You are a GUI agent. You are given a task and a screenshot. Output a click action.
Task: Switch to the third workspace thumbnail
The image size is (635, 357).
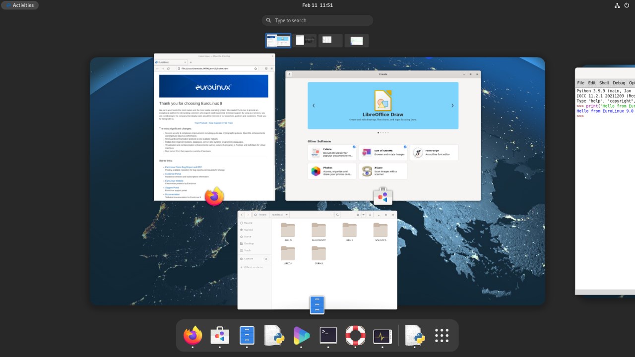[x=330, y=41]
